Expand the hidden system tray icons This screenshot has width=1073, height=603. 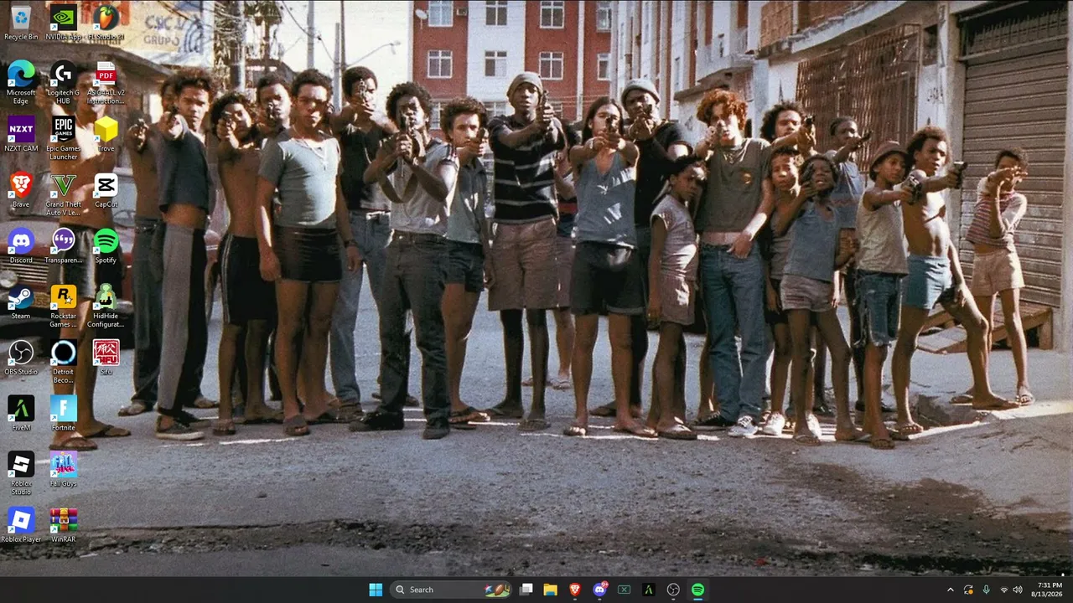coord(950,590)
